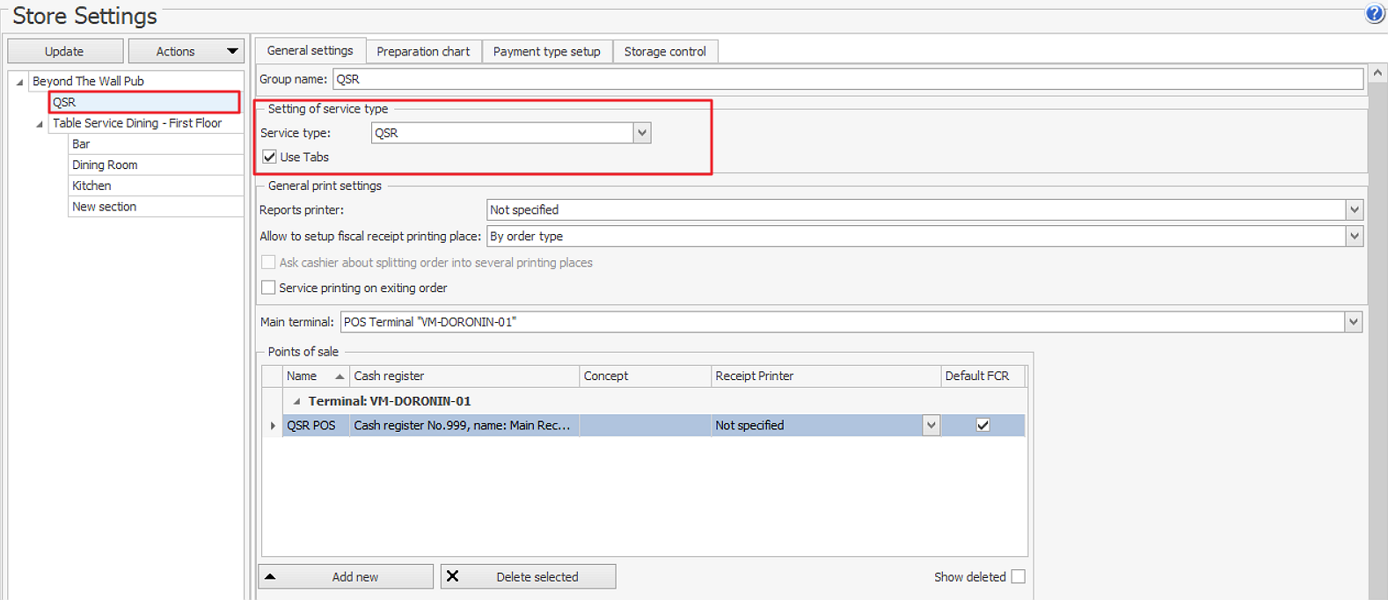Expand the Main terminal dropdown
This screenshot has height=600, width=1388.
point(1353,322)
